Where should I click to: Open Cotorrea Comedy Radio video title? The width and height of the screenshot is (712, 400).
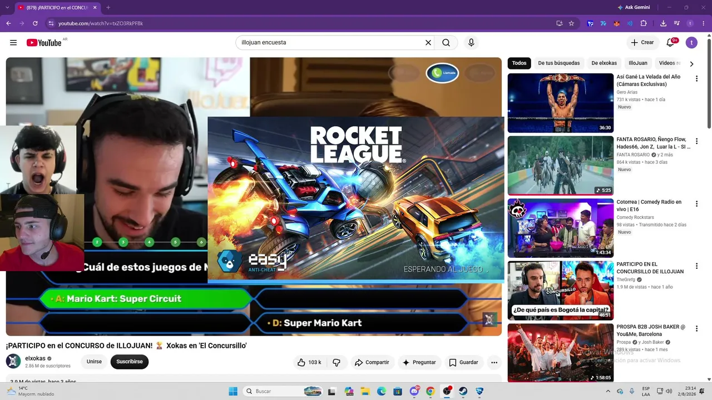click(649, 206)
